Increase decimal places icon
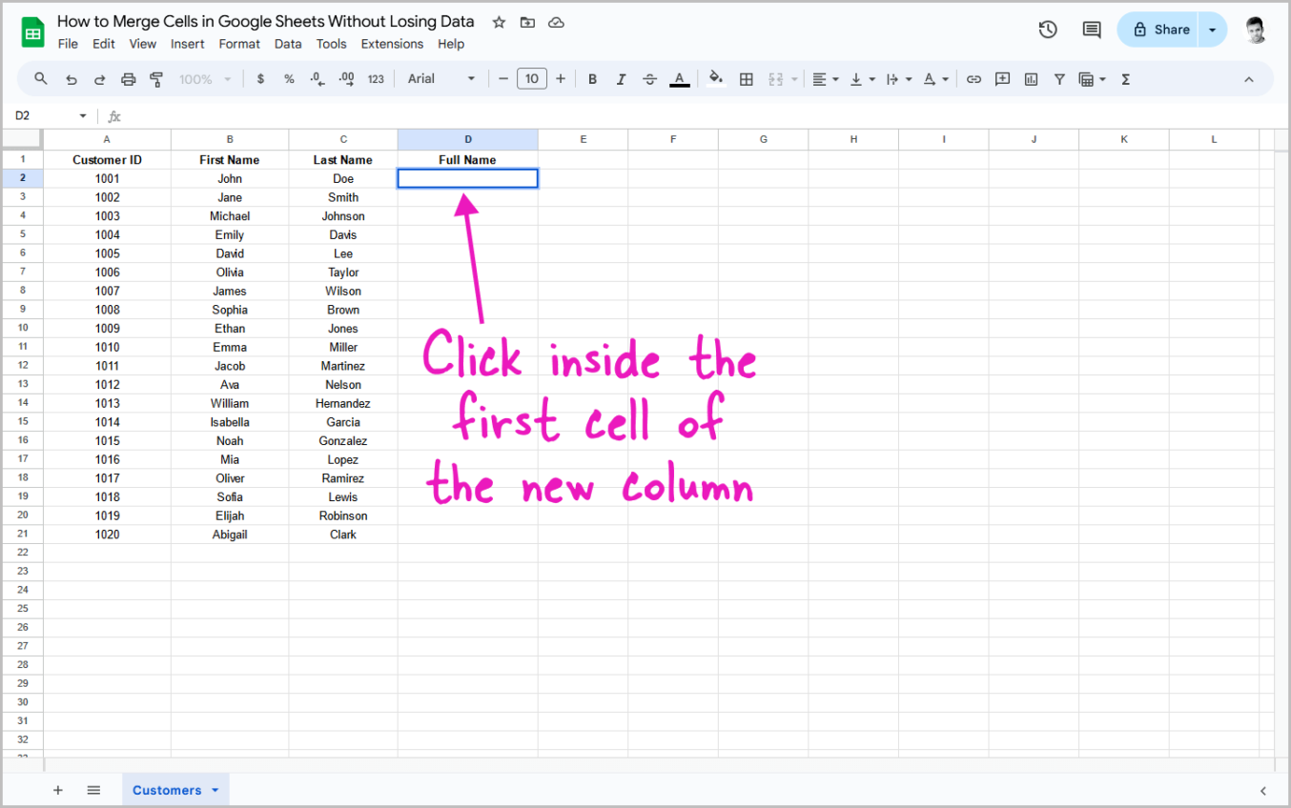 pyautogui.click(x=346, y=79)
